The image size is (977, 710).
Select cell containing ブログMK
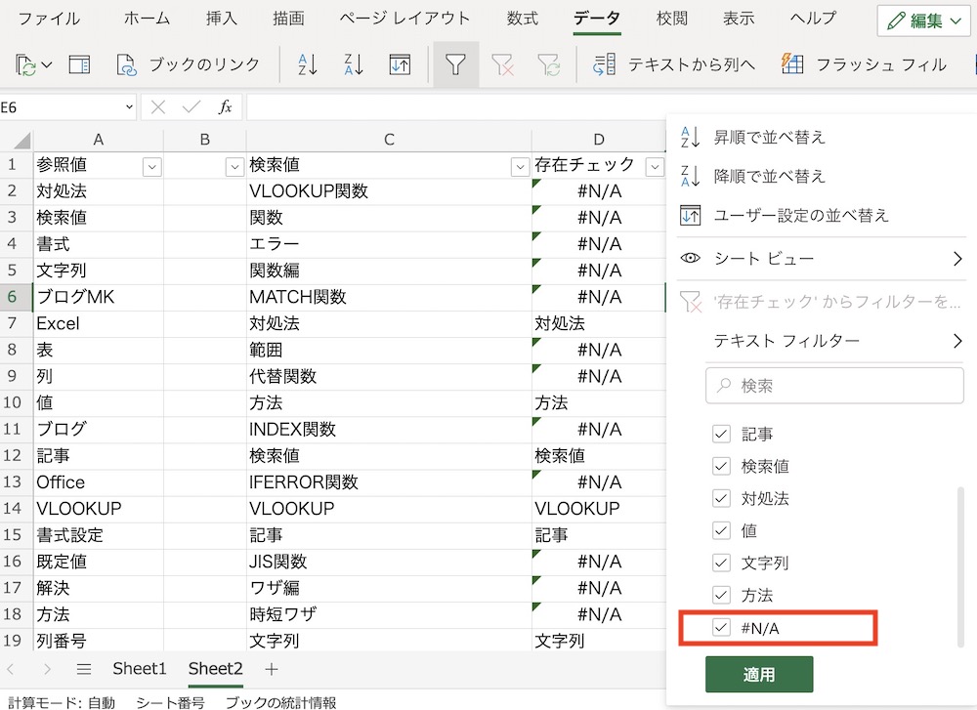[x=99, y=297]
